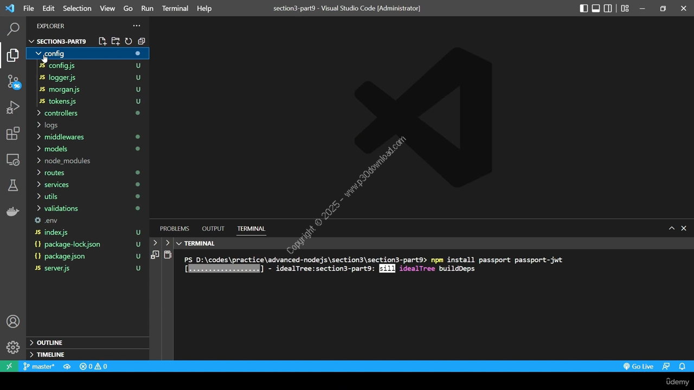Open server.js file
Image resolution: width=694 pixels, height=390 pixels.
(87, 268)
